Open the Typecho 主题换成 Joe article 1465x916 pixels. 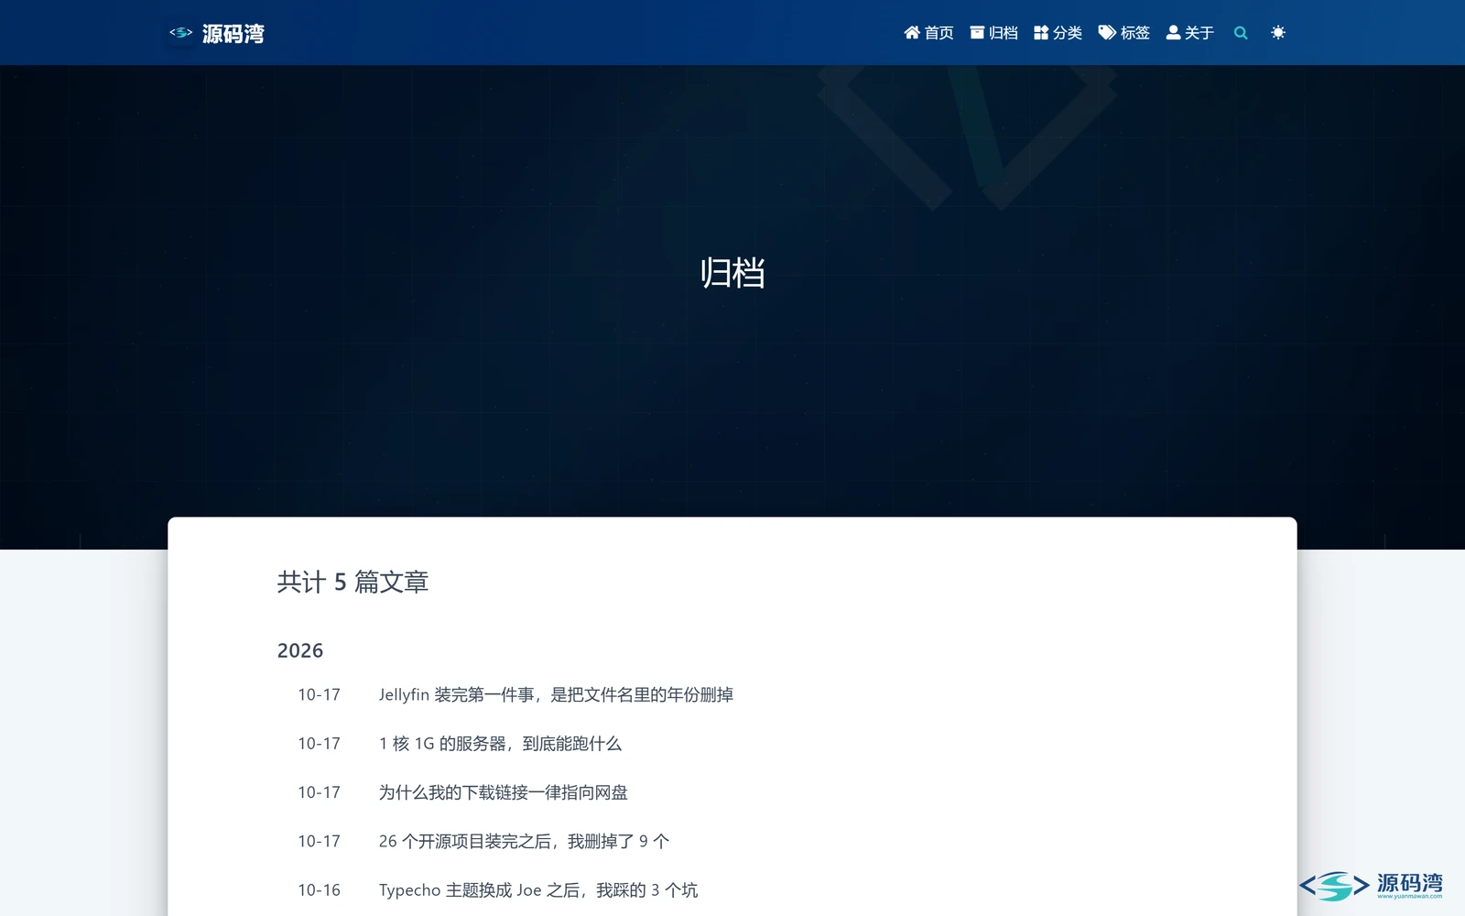coord(538,890)
